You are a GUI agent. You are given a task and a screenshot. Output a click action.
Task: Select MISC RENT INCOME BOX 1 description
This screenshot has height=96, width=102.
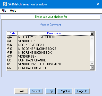(36, 53)
